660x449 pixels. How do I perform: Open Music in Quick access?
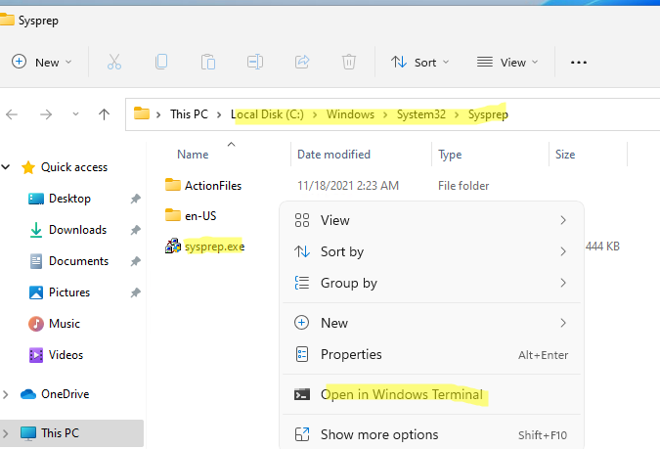[64, 324]
